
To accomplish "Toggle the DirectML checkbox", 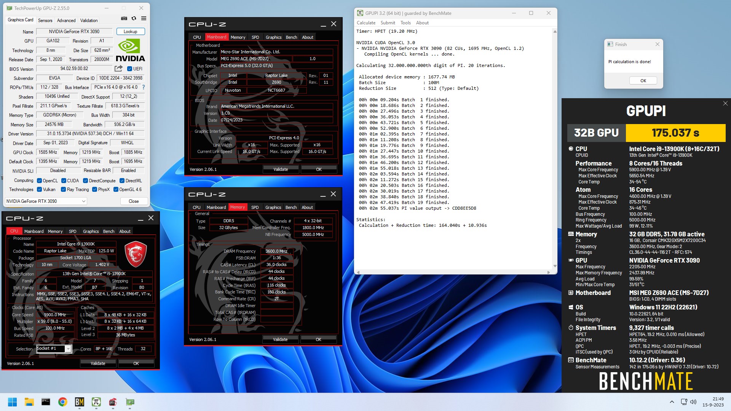I will pyautogui.click(x=122, y=181).
